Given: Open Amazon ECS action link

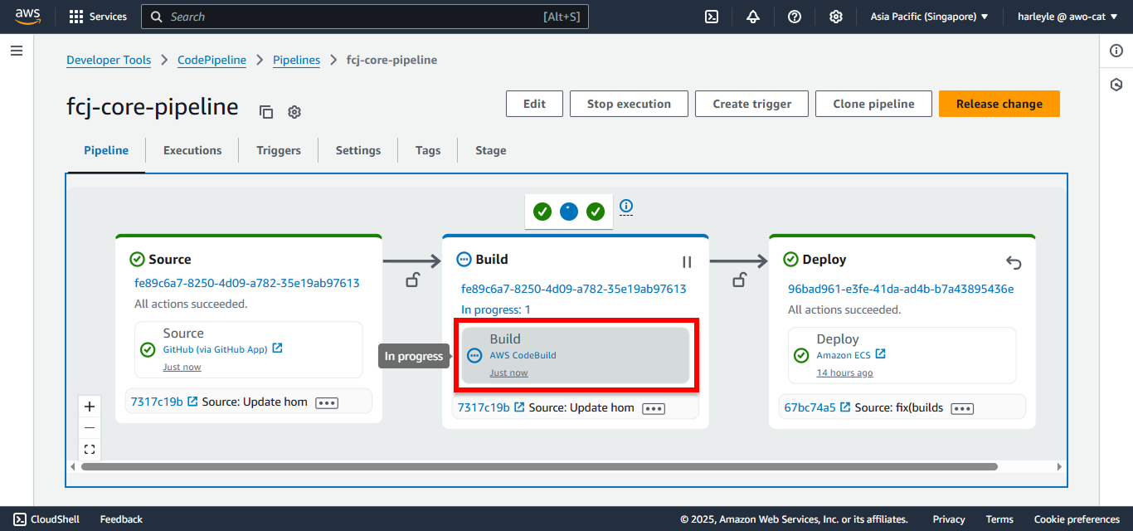Looking at the screenshot, I should (x=844, y=355).
